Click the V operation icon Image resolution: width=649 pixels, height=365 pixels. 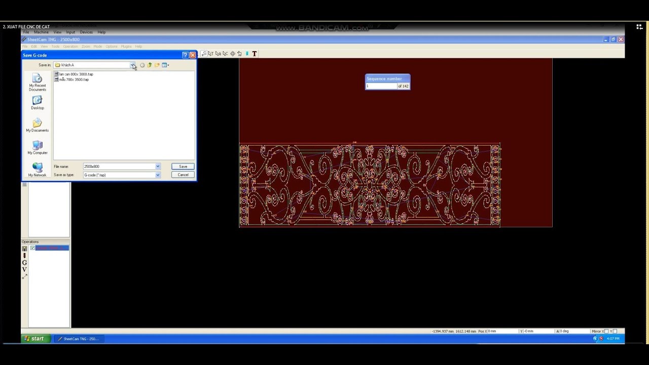(x=24, y=269)
